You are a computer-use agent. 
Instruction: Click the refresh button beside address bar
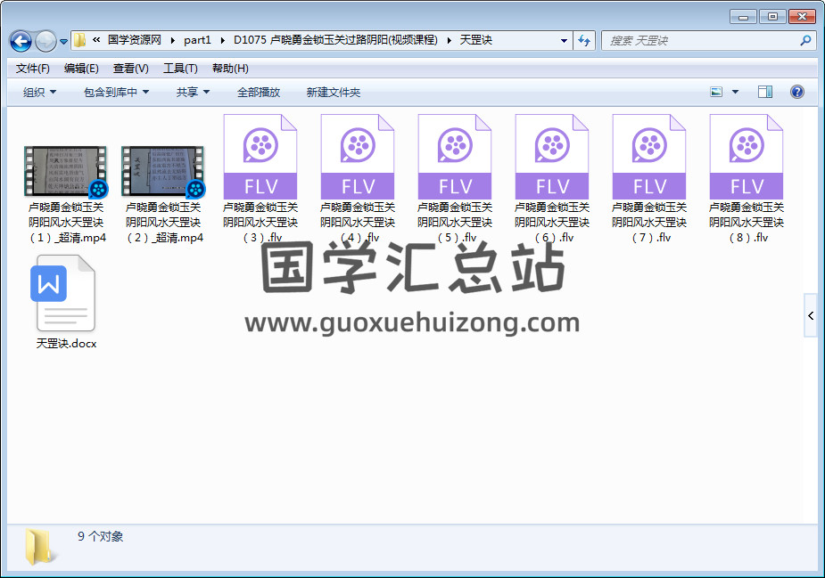tap(584, 40)
